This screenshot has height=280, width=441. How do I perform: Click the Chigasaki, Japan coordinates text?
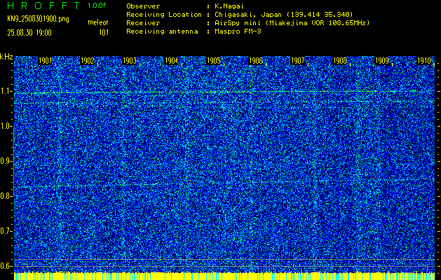click(284, 14)
